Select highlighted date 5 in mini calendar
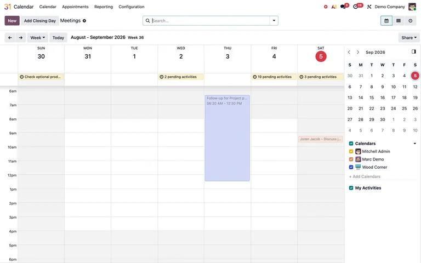Image resolution: width=421 pixels, height=263 pixels. 415,76
